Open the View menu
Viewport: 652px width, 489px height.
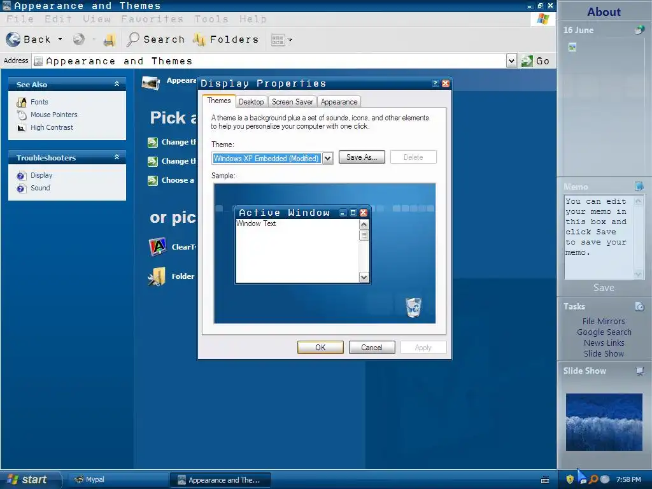97,19
